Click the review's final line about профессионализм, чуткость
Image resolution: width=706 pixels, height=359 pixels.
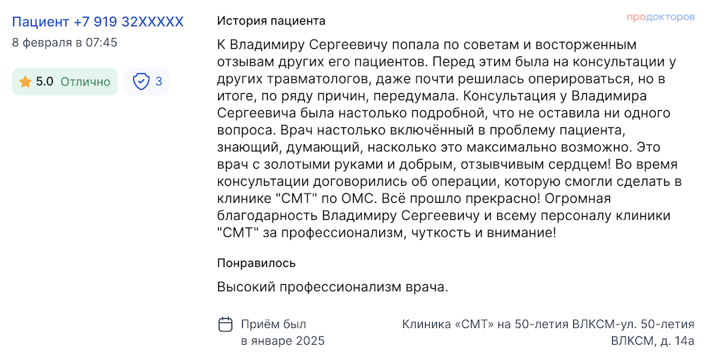[x=387, y=233]
